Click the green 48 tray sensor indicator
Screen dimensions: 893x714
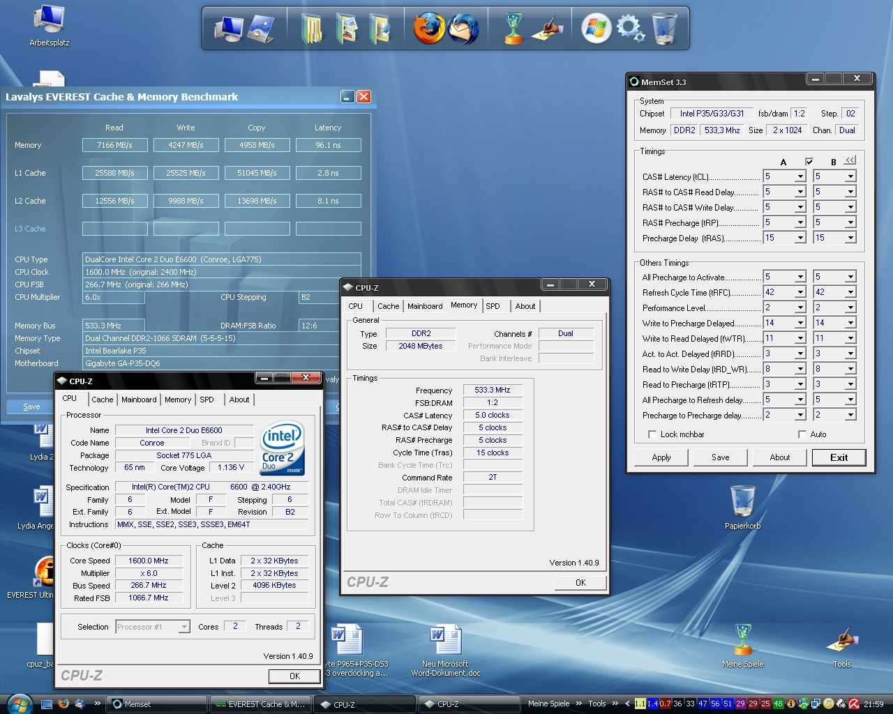pyautogui.click(x=778, y=704)
